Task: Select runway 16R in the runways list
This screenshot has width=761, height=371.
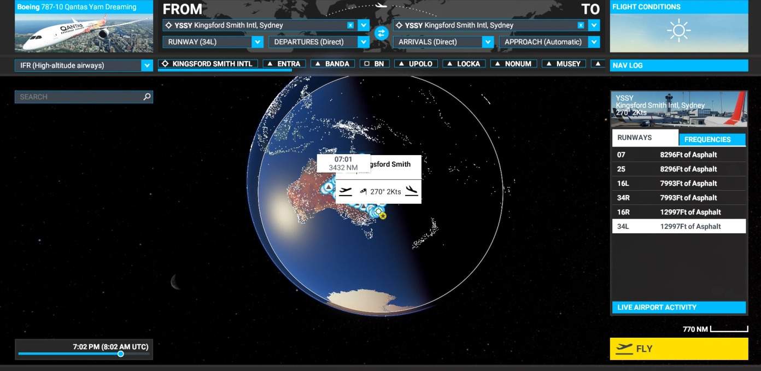Action: click(x=678, y=212)
